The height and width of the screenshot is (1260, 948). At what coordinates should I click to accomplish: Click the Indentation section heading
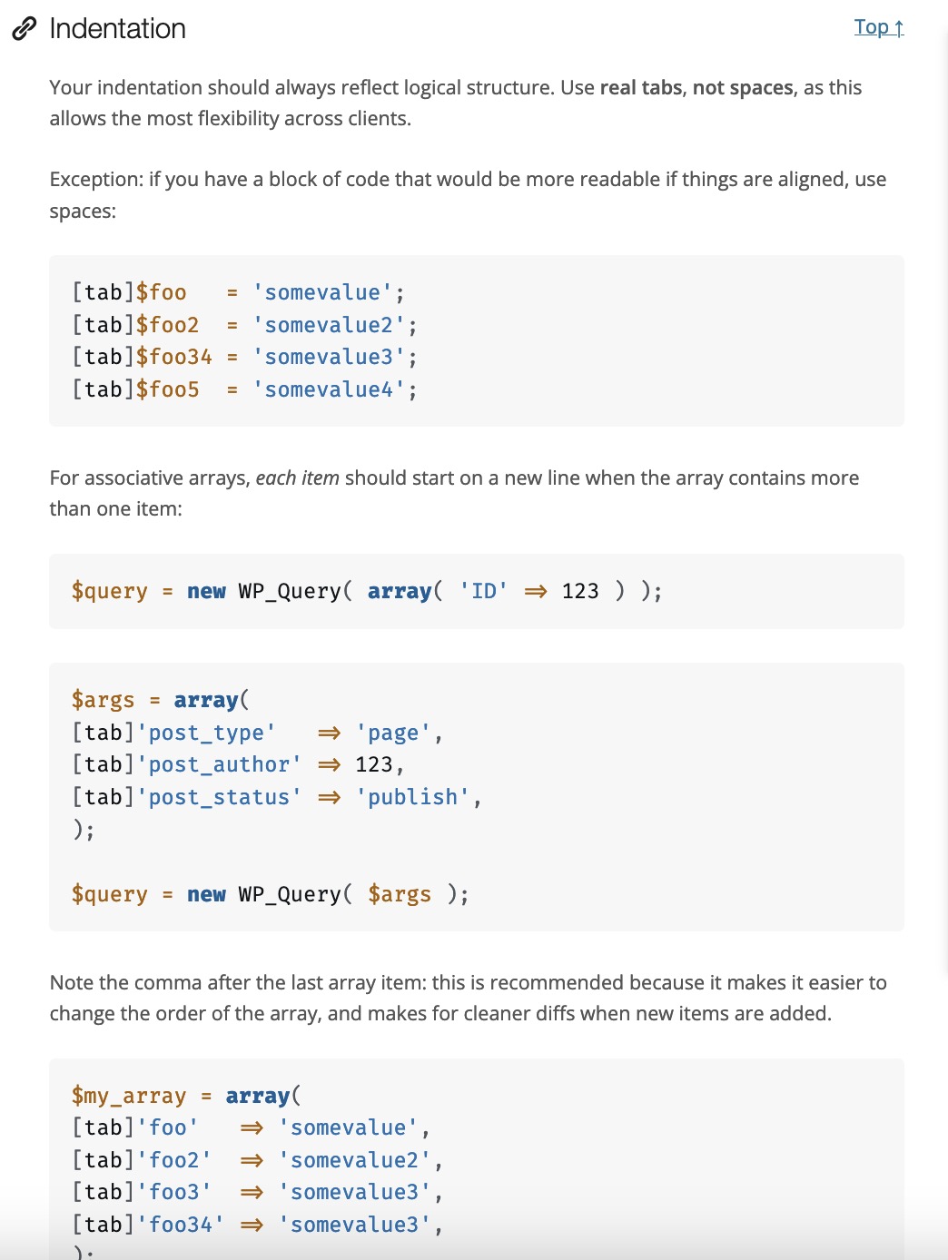(116, 28)
